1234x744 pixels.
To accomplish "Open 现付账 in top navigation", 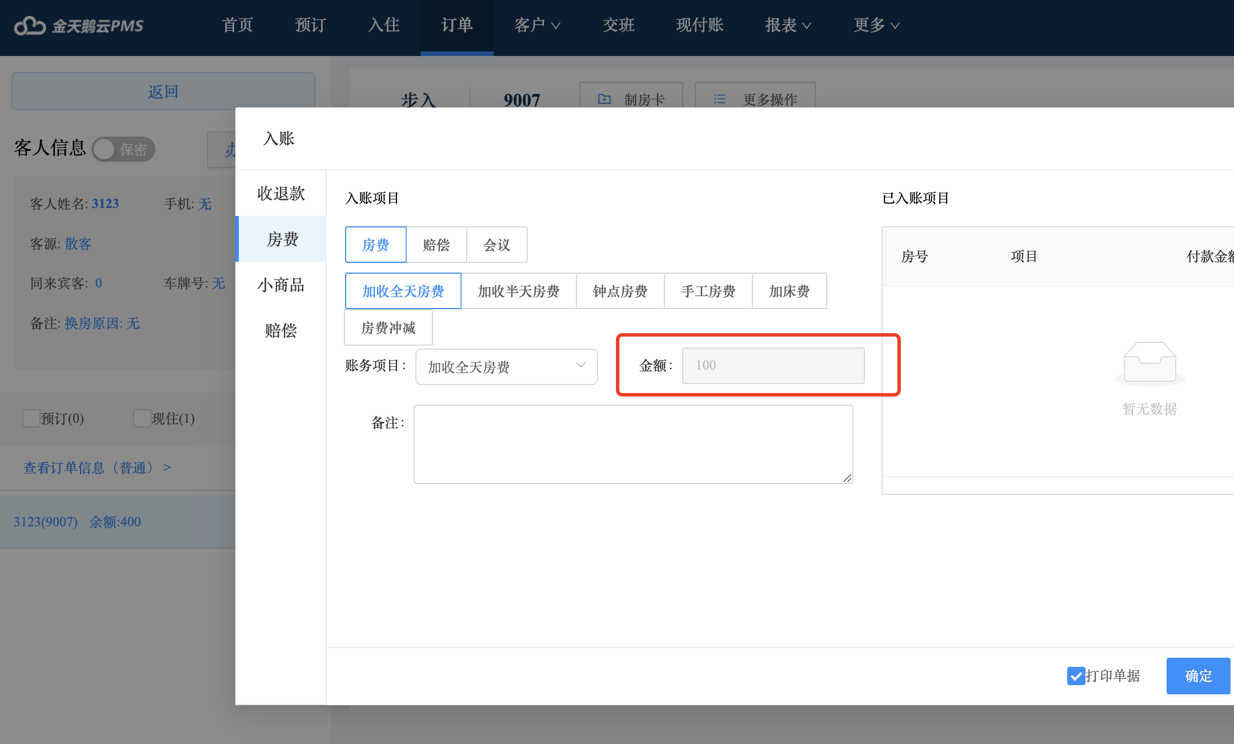I will tap(700, 25).
